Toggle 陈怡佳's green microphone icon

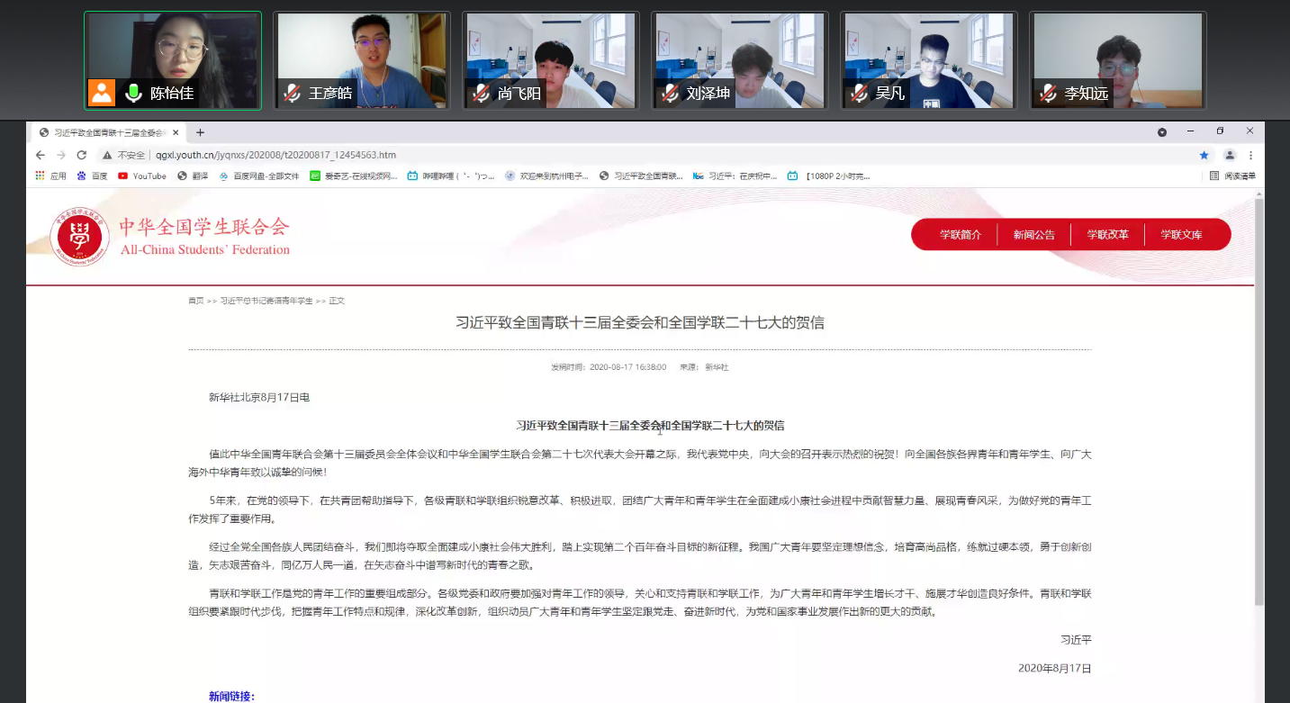point(134,93)
